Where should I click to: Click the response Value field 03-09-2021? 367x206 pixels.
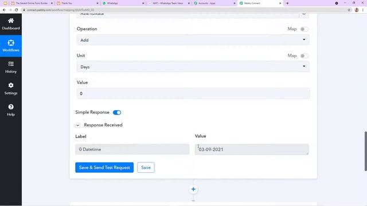[252, 149]
